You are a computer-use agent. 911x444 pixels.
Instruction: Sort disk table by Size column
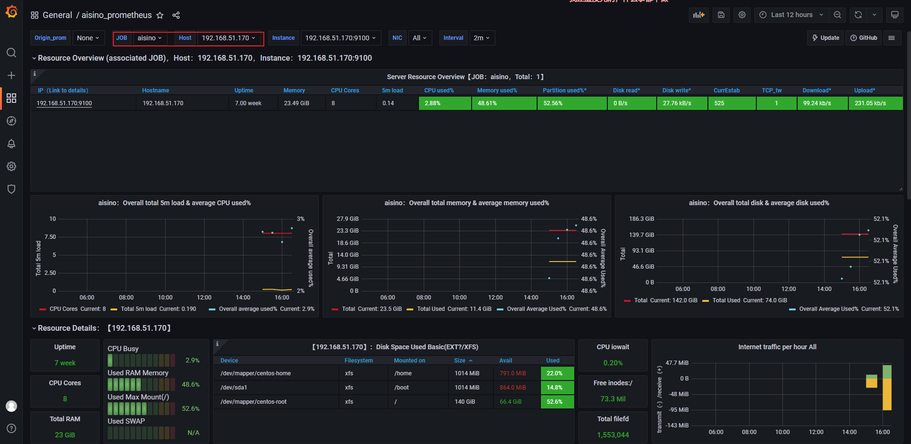(463, 361)
